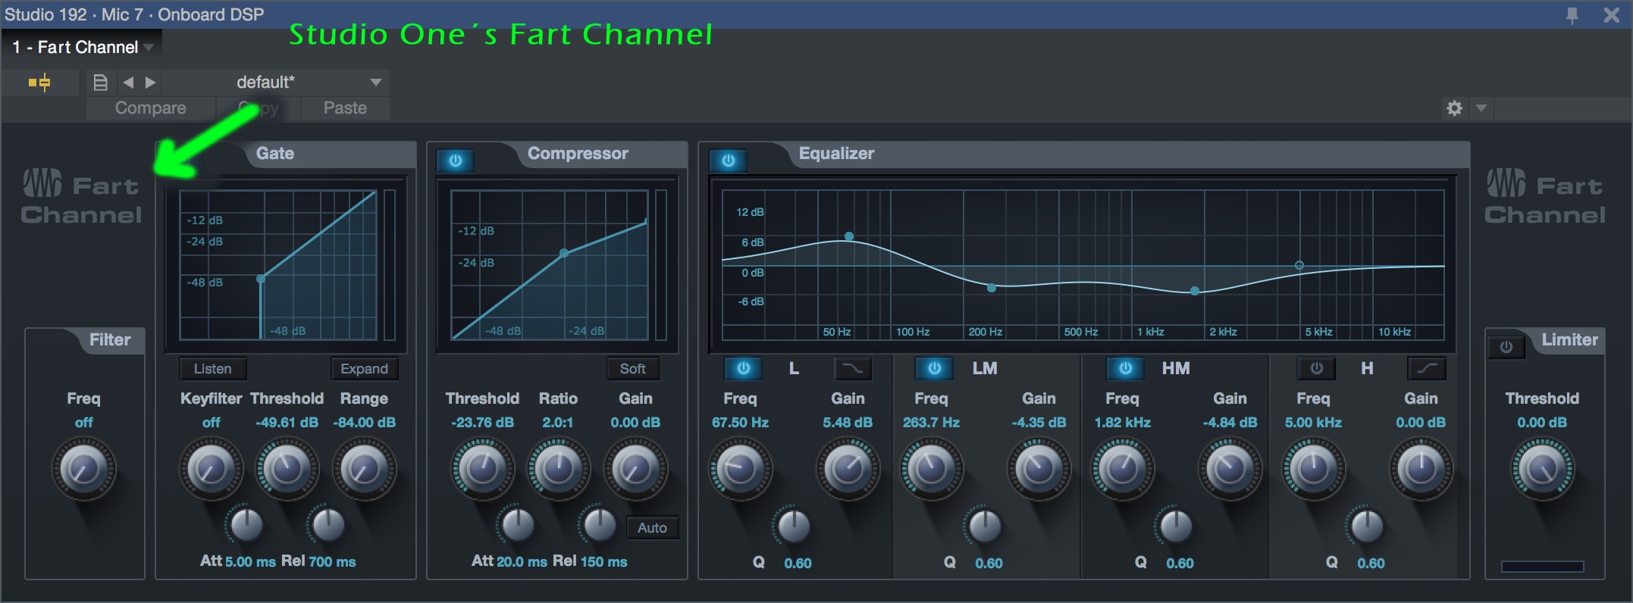Go to previous preset arrow

point(127,82)
